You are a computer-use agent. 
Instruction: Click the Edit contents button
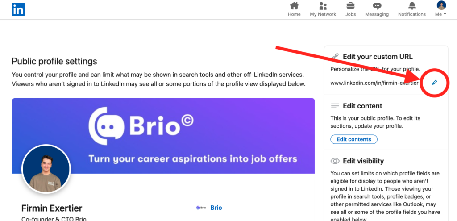pos(353,139)
